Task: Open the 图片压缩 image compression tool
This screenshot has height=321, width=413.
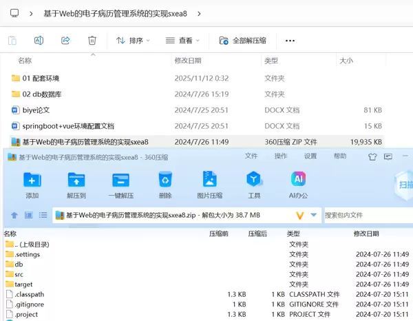Action: [x=210, y=180]
